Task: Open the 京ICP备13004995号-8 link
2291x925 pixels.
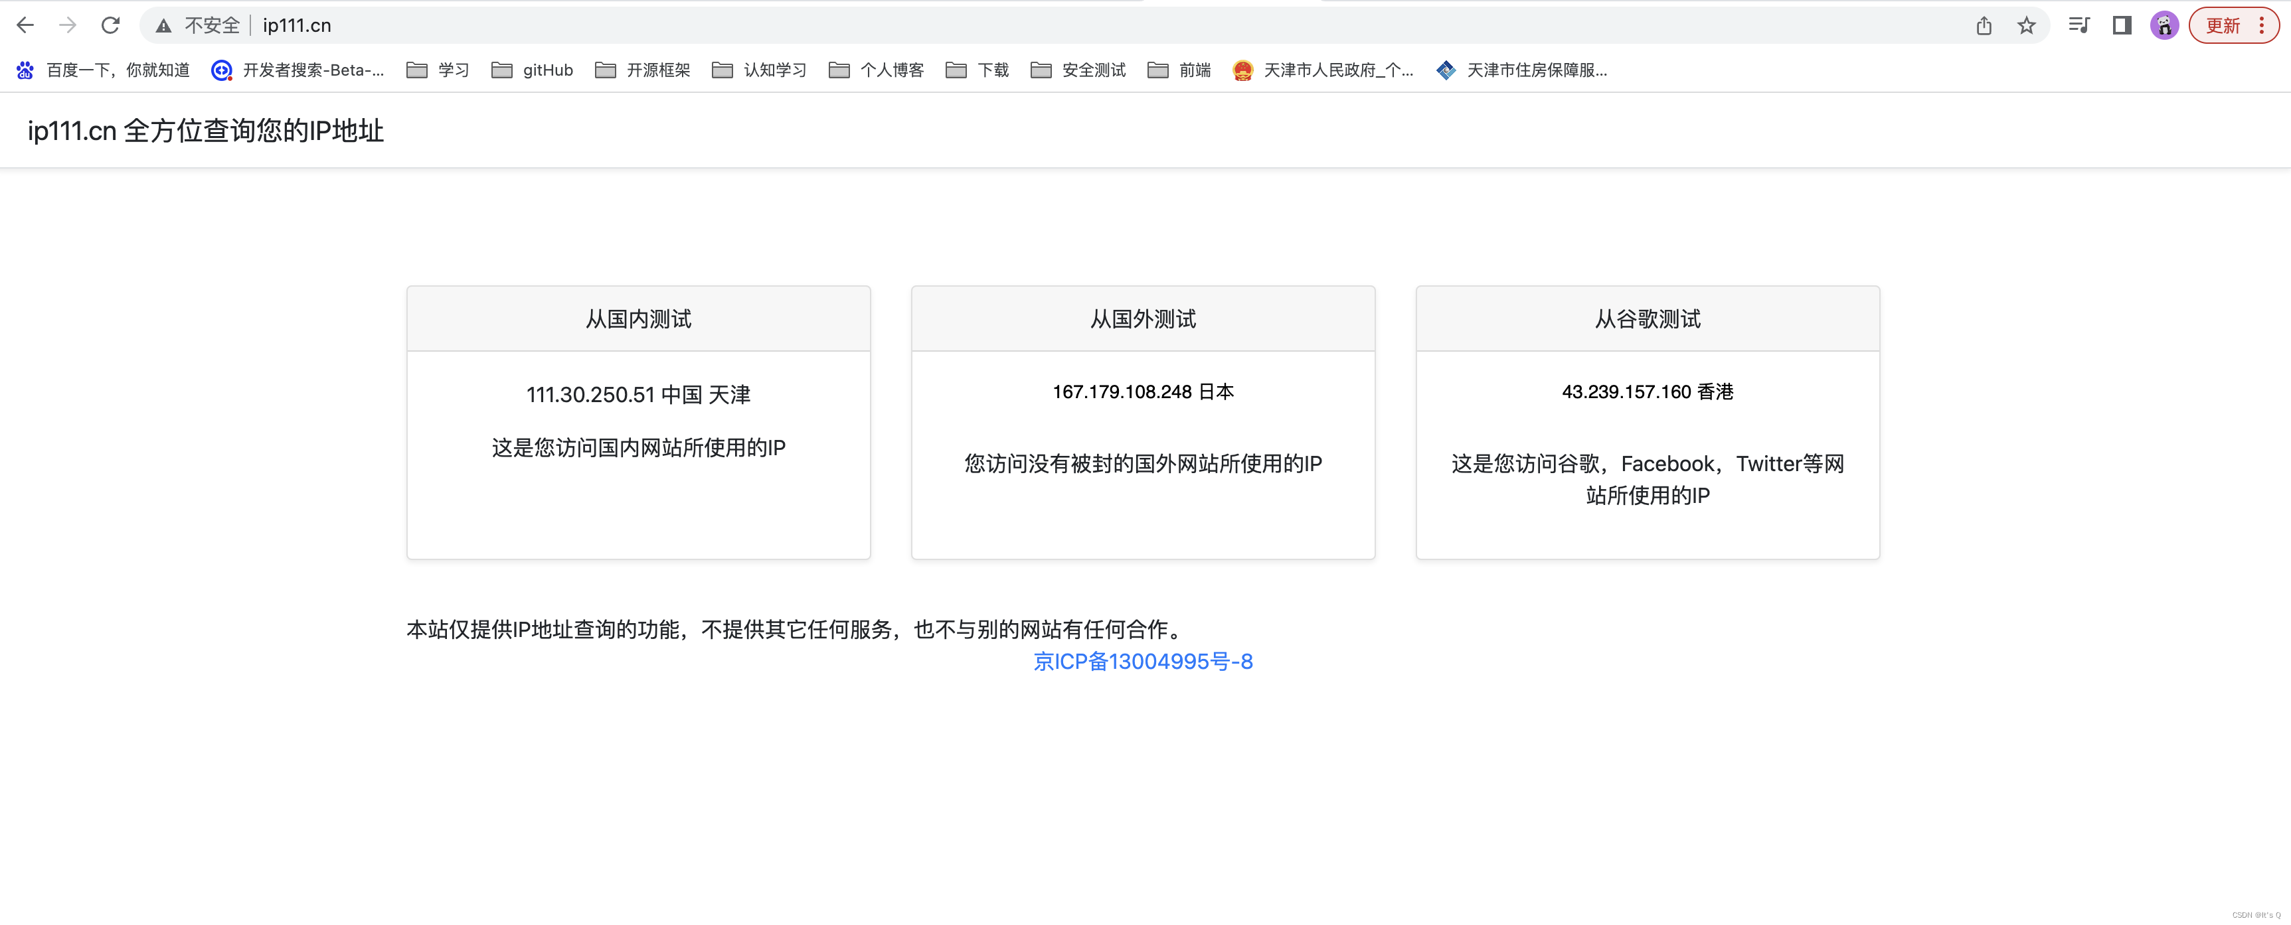Action: click(x=1143, y=661)
